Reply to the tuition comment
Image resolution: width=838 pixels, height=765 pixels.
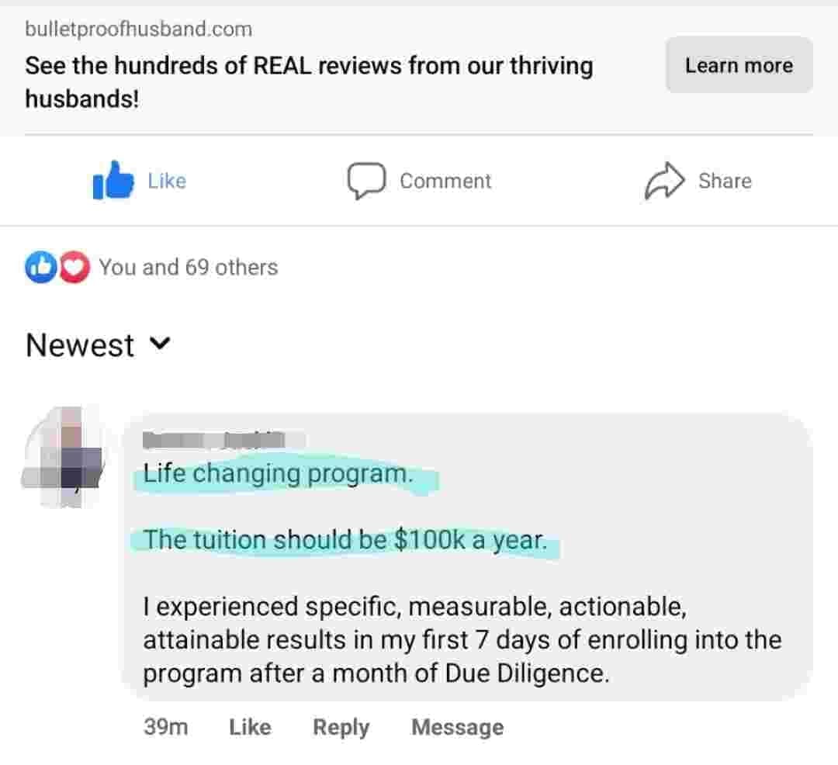coord(341,727)
